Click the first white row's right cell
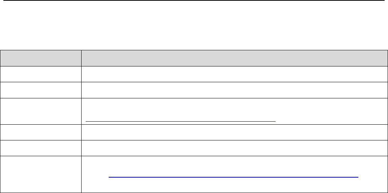The width and height of the screenshot is (388, 193). [235, 74]
